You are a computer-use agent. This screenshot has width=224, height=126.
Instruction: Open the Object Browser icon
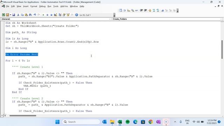coord(68,15)
